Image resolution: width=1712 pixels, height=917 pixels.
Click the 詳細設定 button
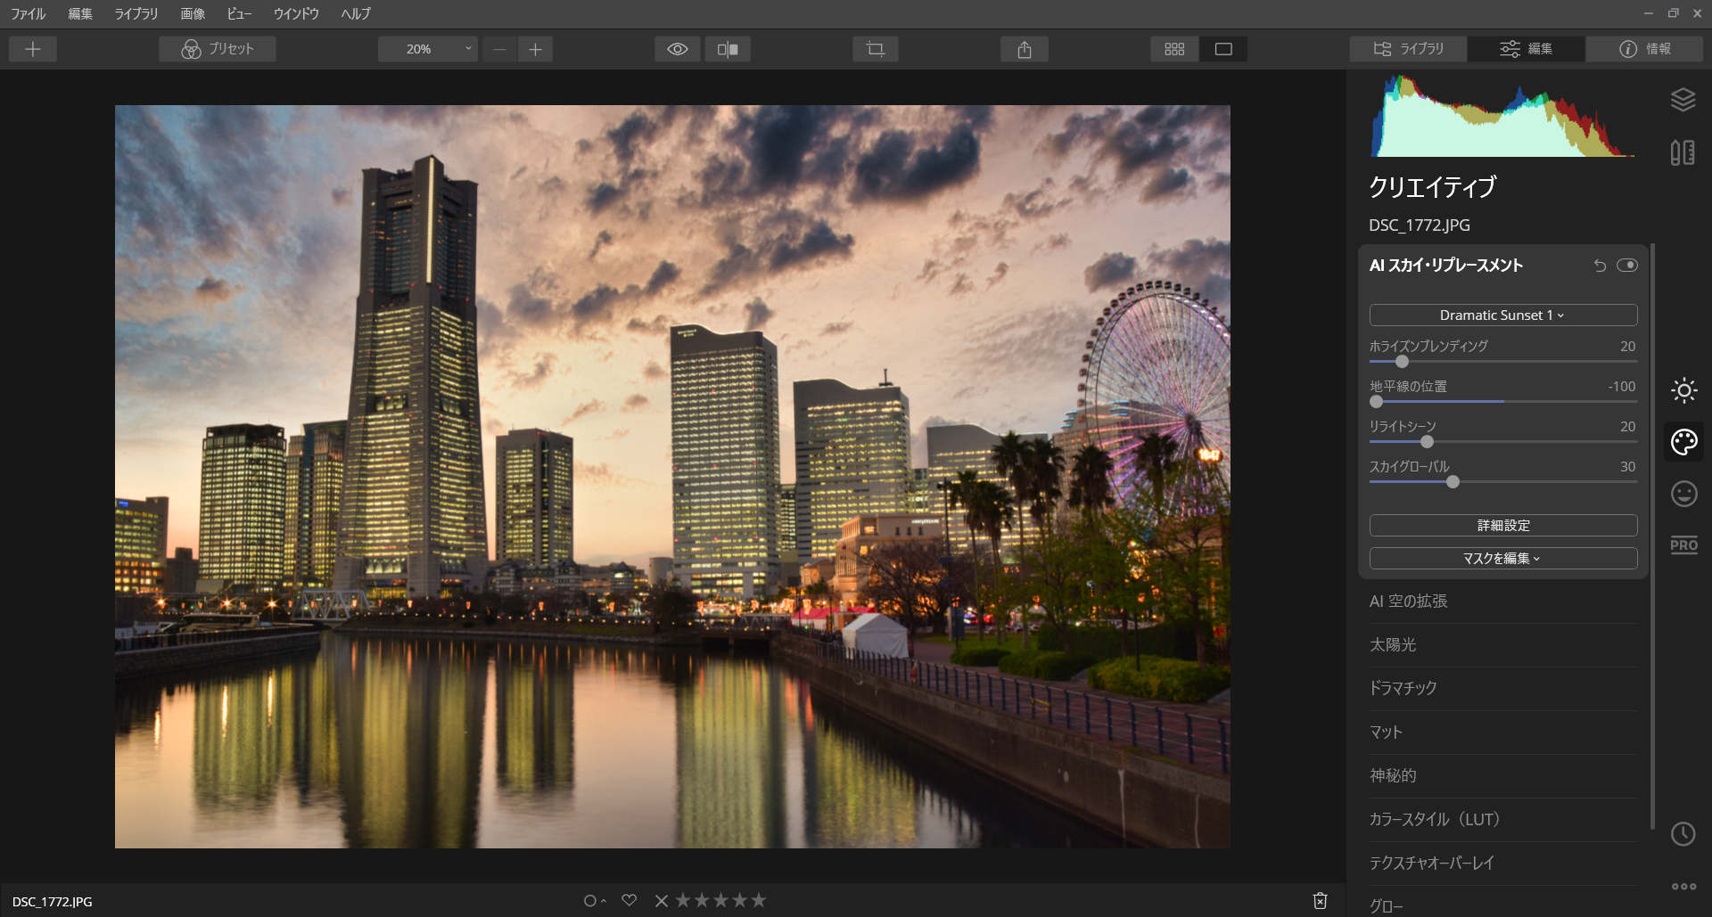(1502, 526)
